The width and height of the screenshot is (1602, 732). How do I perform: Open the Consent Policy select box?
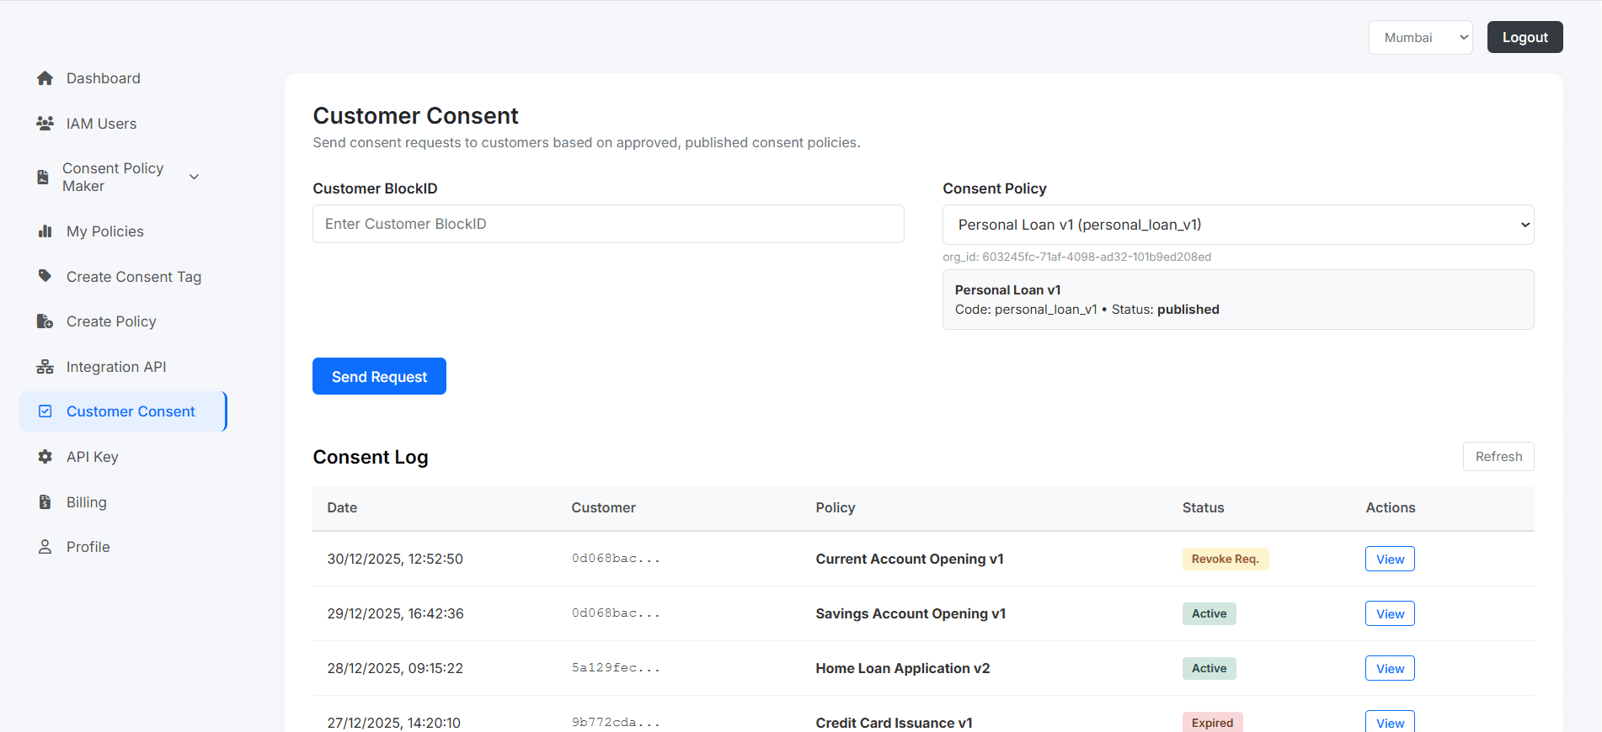click(x=1238, y=225)
